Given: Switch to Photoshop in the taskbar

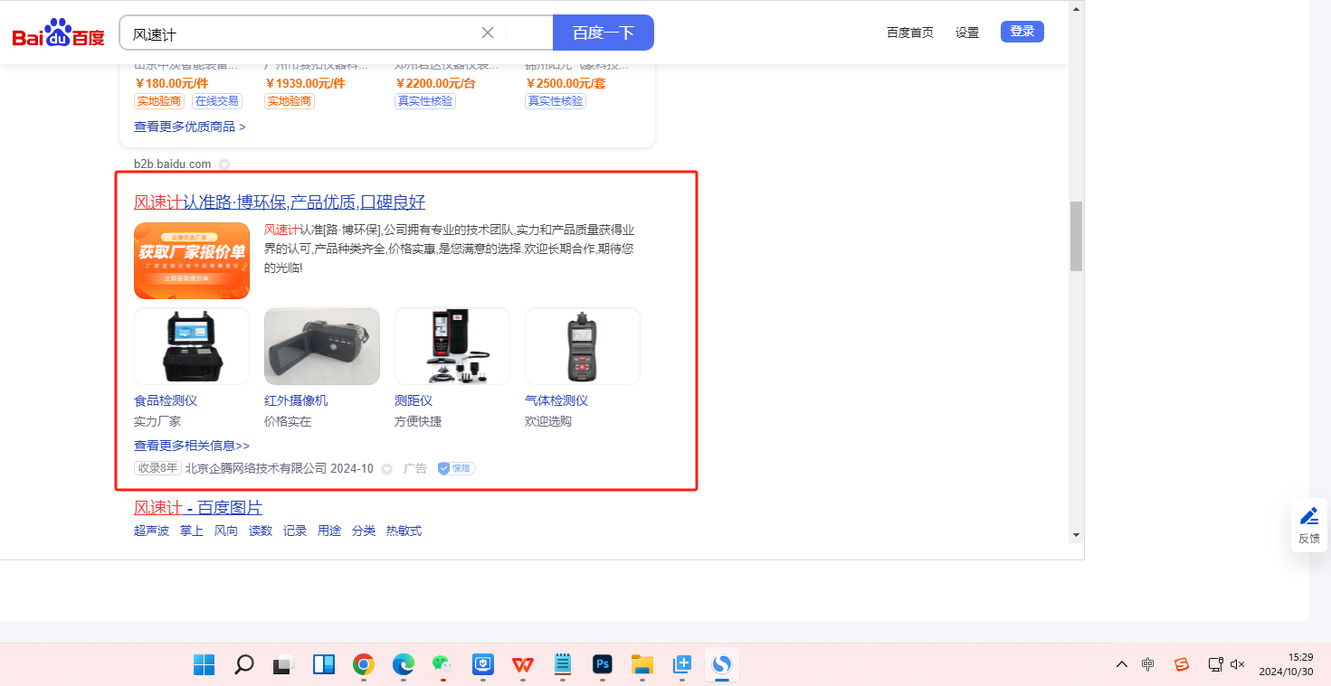Looking at the screenshot, I should coord(603,665).
